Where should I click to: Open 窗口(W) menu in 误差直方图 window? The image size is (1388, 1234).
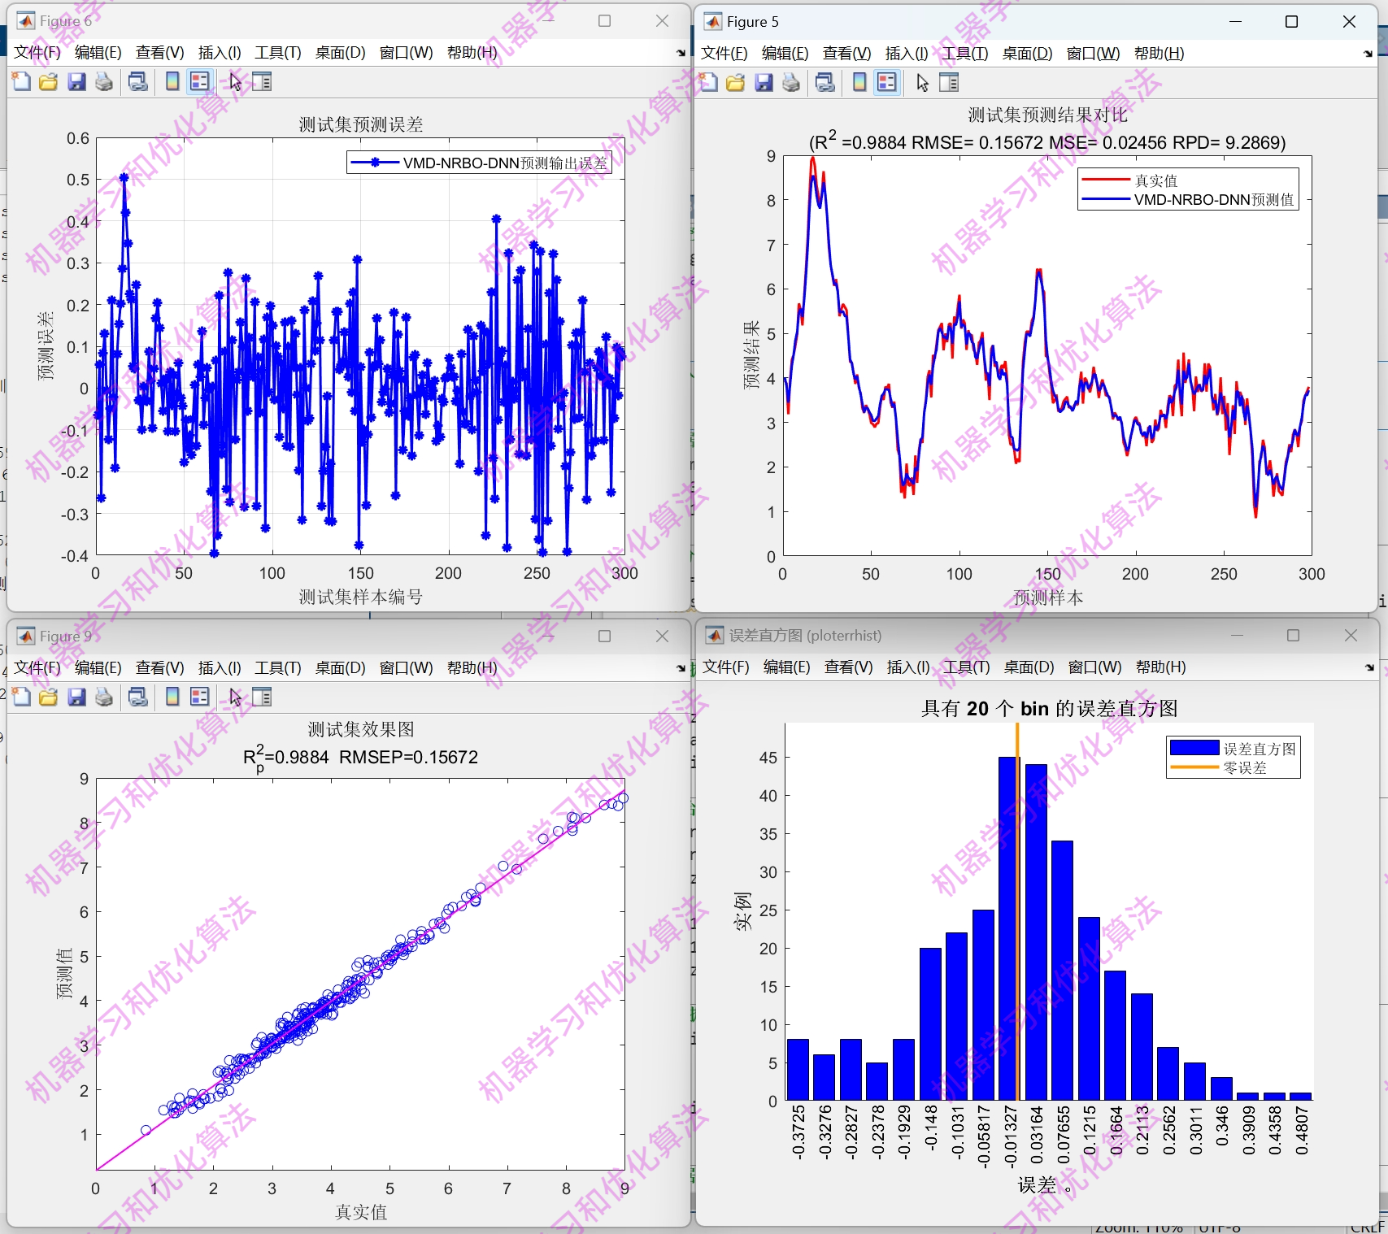(x=1094, y=667)
